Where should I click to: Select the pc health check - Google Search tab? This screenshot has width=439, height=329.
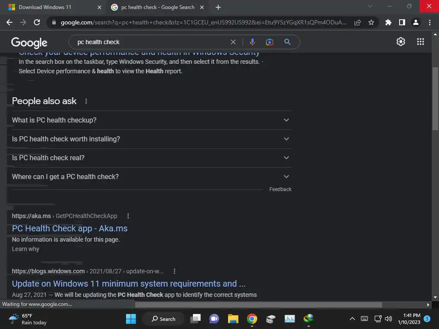(x=158, y=7)
